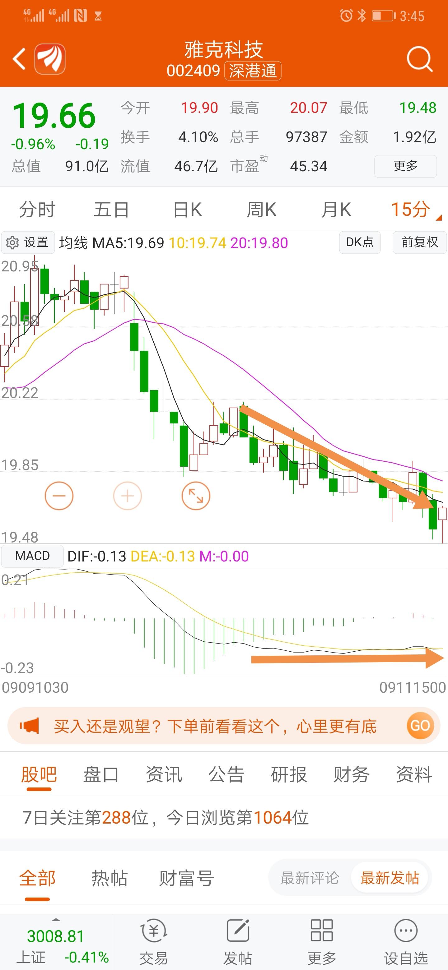Tap the 7日关注第288位 ranking line
This screenshot has width=448, height=970.
[x=166, y=817]
